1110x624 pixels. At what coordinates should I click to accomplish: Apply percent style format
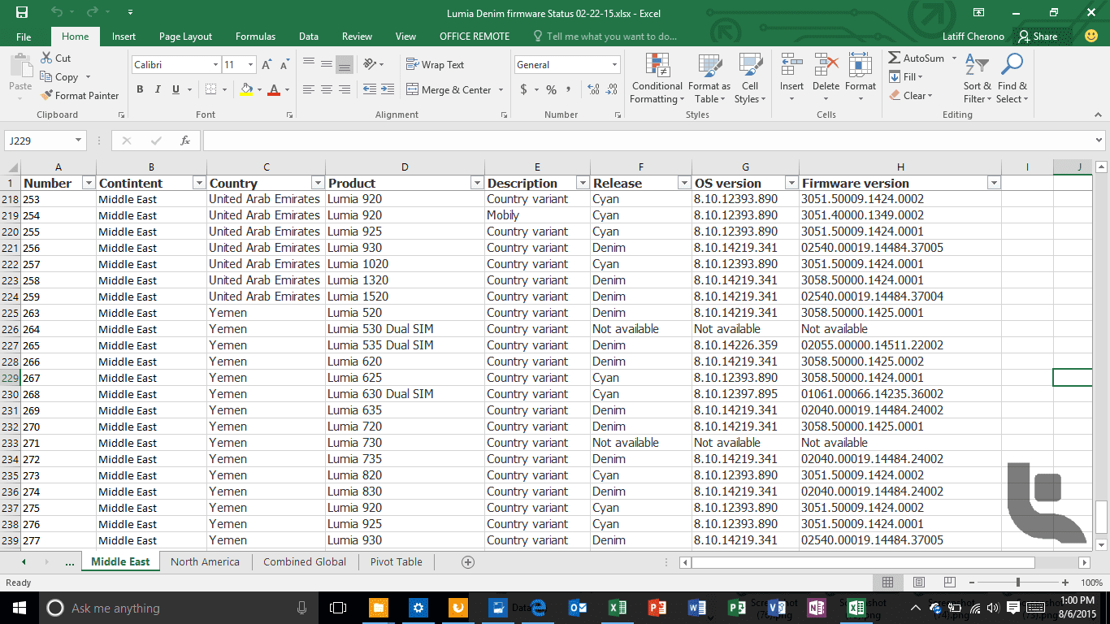pos(551,90)
